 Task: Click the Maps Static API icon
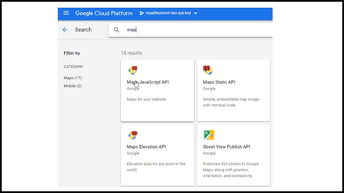pos(208,70)
